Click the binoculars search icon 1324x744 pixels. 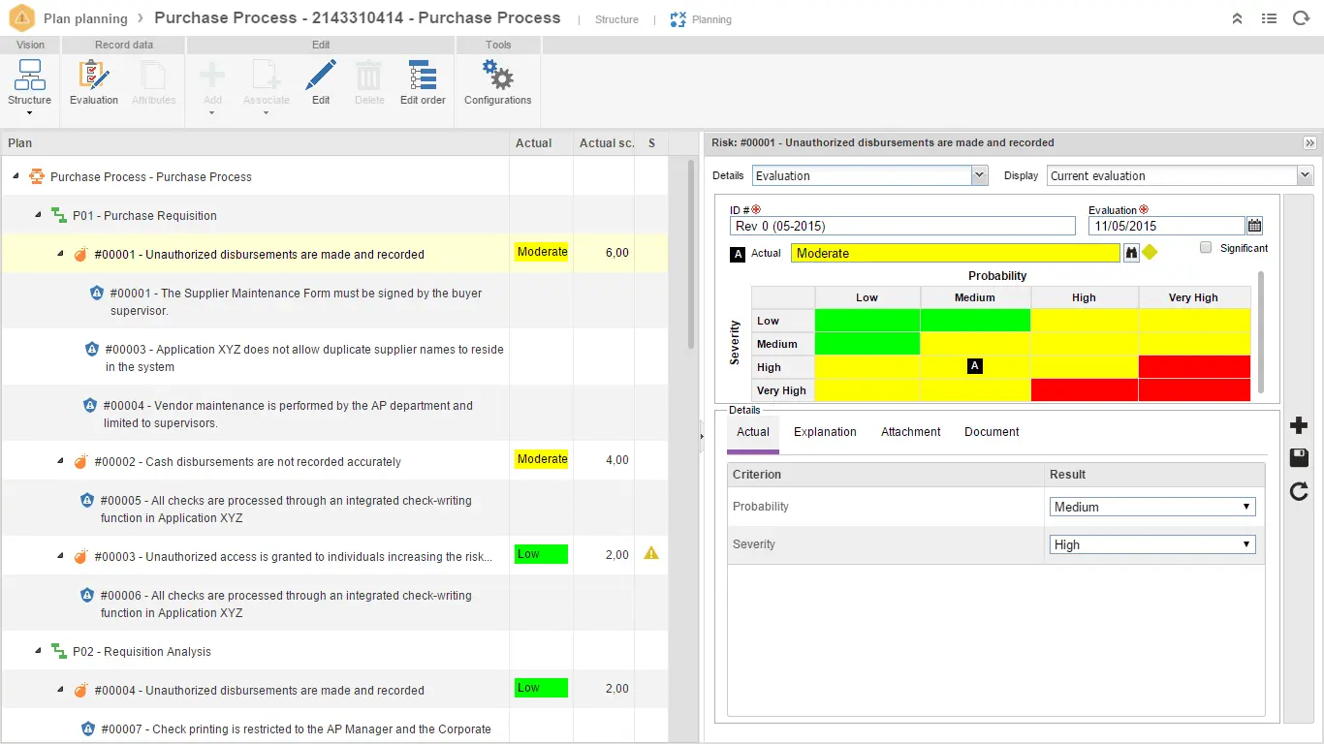pyautogui.click(x=1131, y=253)
